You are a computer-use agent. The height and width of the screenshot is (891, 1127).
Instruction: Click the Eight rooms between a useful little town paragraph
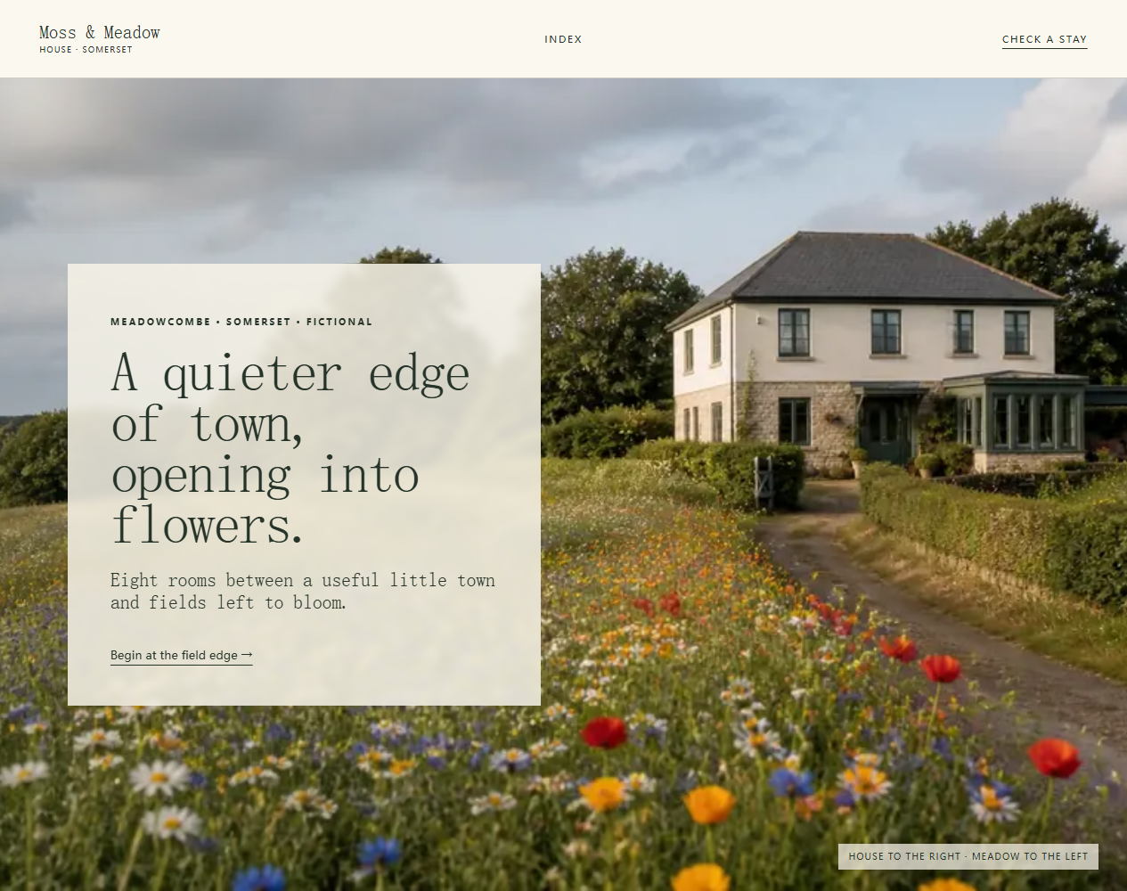[x=303, y=592]
